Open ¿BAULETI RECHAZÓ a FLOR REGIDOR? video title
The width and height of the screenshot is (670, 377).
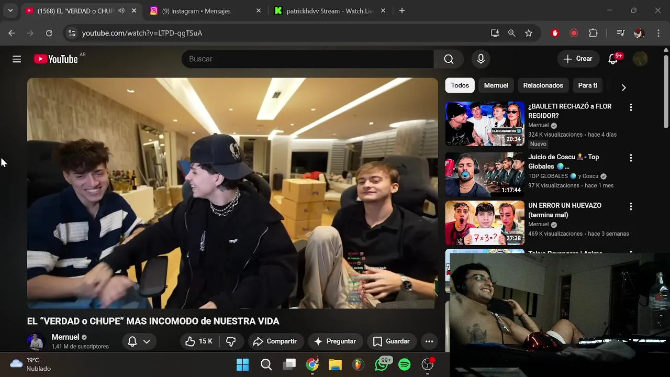[x=569, y=111]
